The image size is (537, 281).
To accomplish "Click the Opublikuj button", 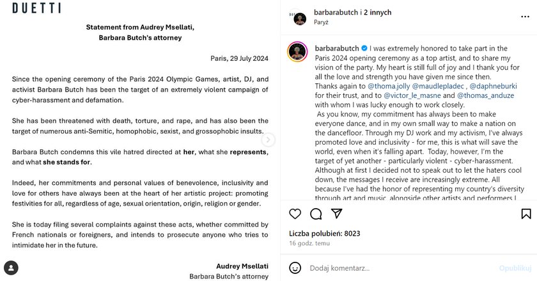I will (x=515, y=268).
